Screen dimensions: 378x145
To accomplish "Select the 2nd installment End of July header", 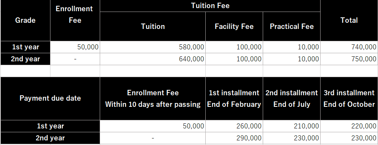I will (292, 98).
